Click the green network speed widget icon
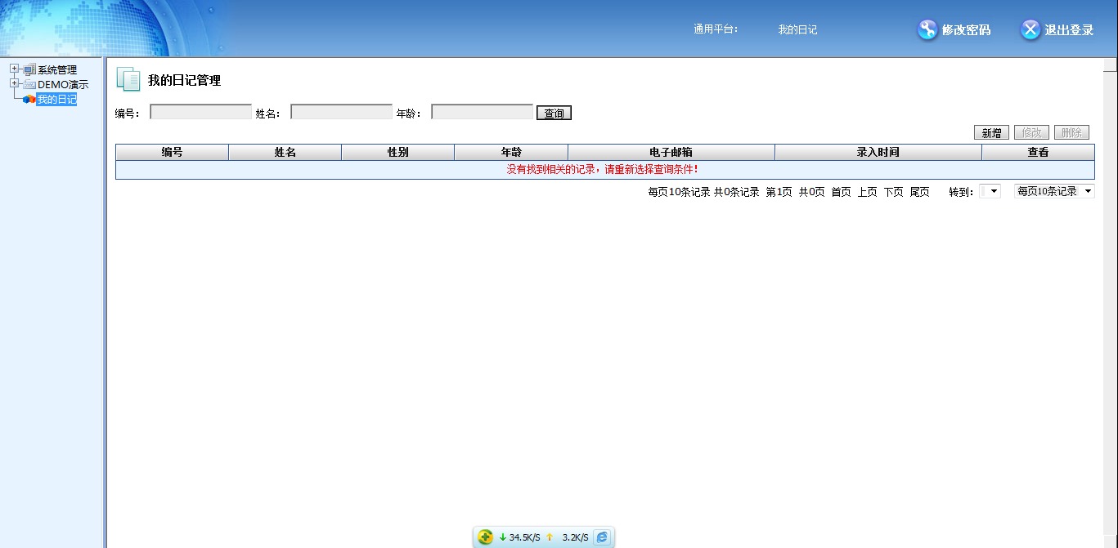The height and width of the screenshot is (548, 1118). pos(485,537)
